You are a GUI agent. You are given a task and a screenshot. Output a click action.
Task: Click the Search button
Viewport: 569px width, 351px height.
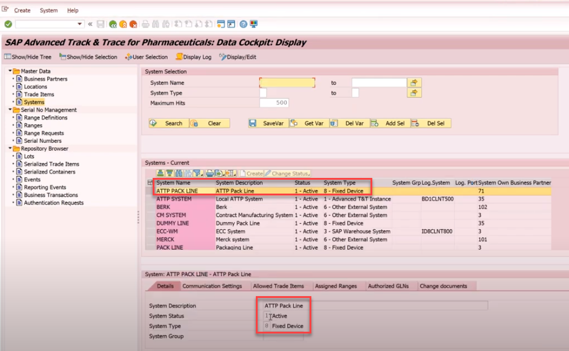click(169, 123)
